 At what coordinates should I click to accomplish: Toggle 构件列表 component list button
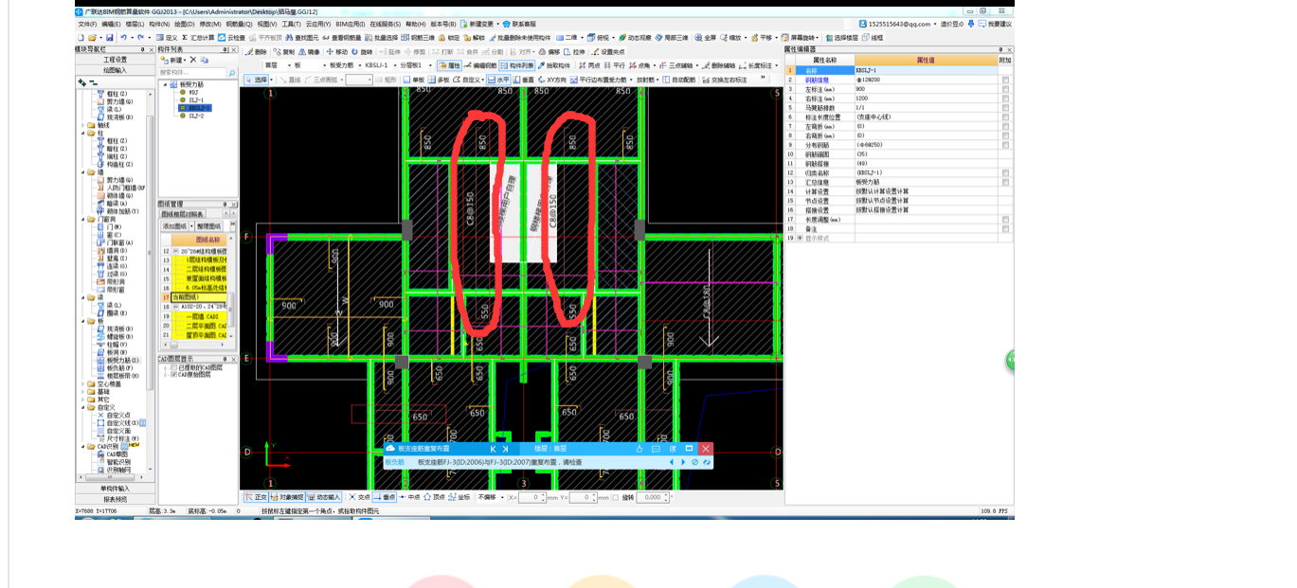517,66
